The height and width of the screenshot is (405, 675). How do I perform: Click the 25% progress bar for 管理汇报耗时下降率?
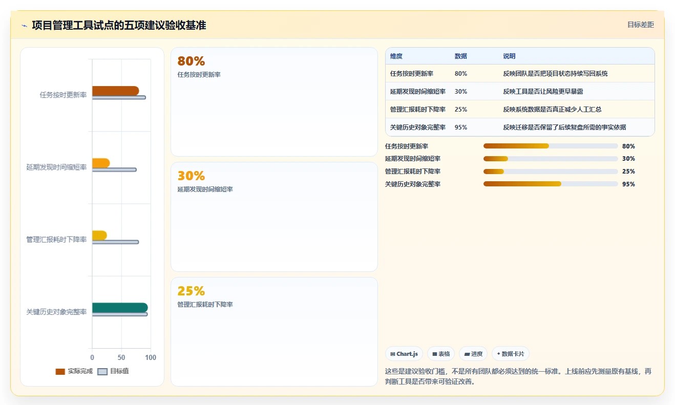[551, 171]
